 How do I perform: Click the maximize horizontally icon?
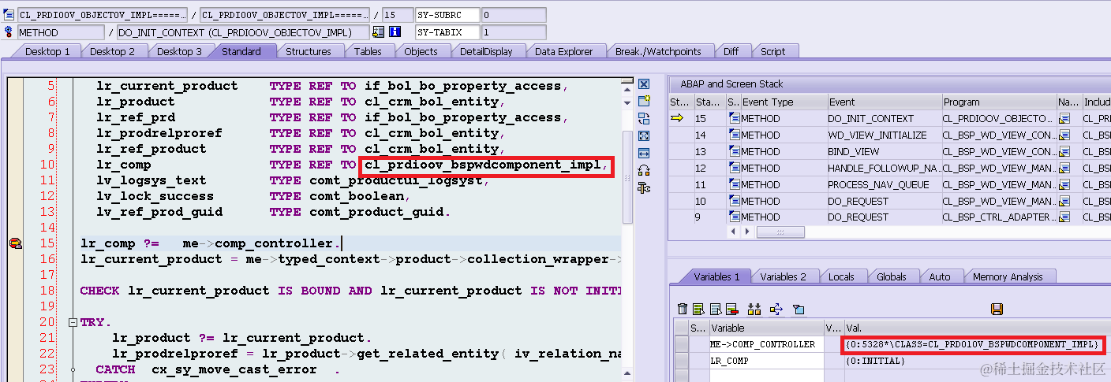click(x=644, y=153)
